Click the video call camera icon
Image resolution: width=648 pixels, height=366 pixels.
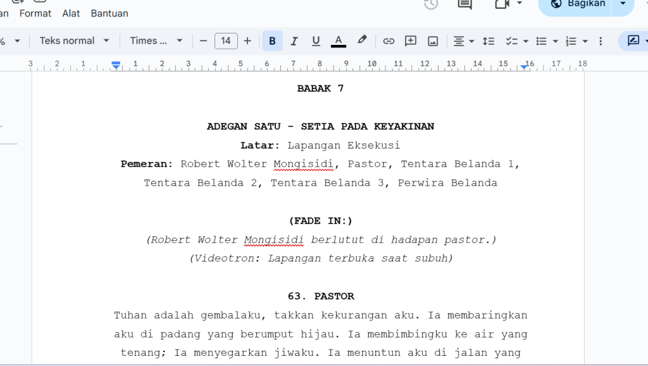pyautogui.click(x=502, y=4)
